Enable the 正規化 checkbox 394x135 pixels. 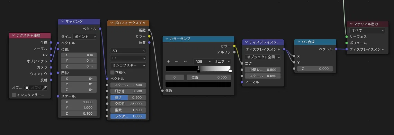[x=112, y=73]
